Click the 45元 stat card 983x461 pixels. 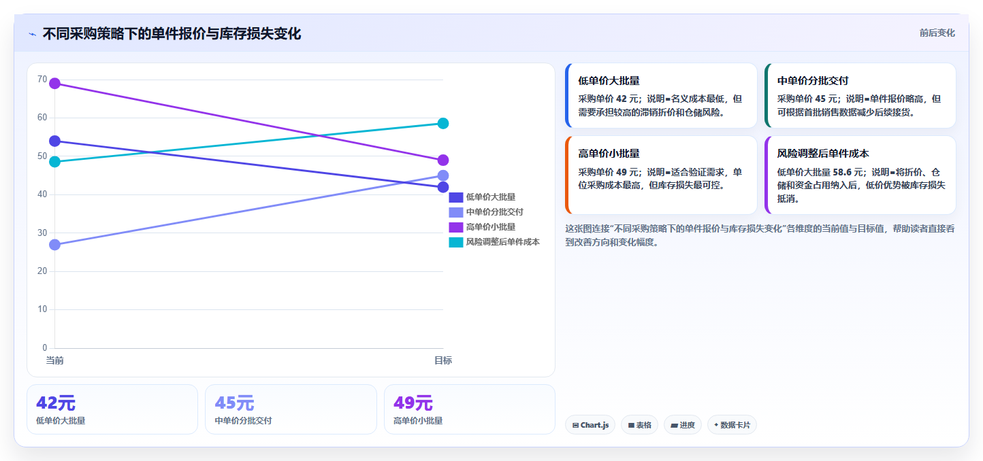(x=291, y=409)
